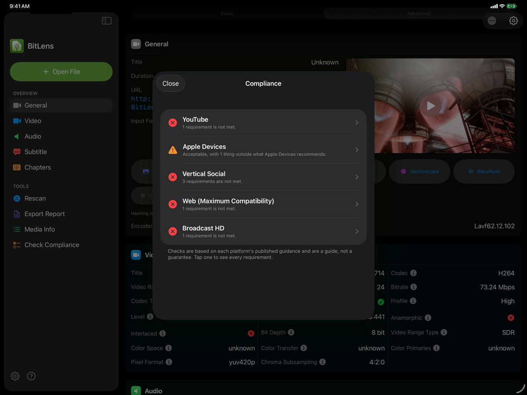
Task: Show info for Codec field
Action: click(x=414, y=273)
